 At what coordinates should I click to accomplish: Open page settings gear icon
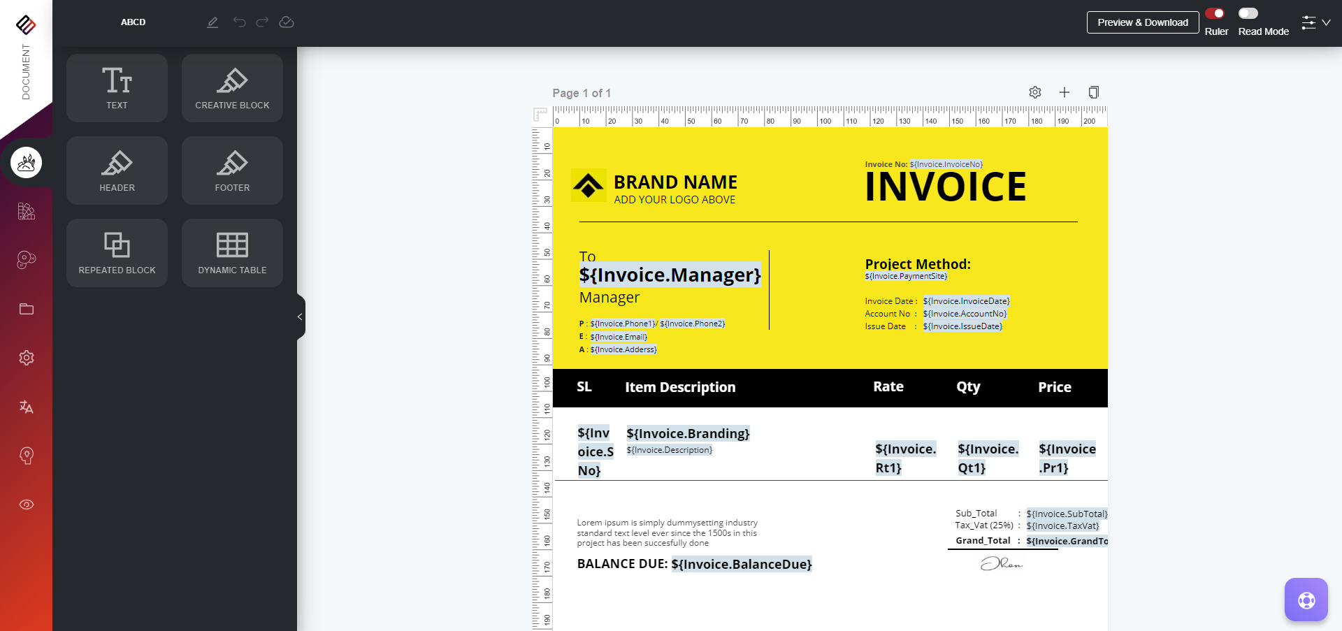point(1035,92)
